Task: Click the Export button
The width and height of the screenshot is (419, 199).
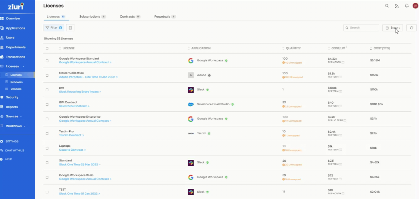Action: tap(392, 28)
